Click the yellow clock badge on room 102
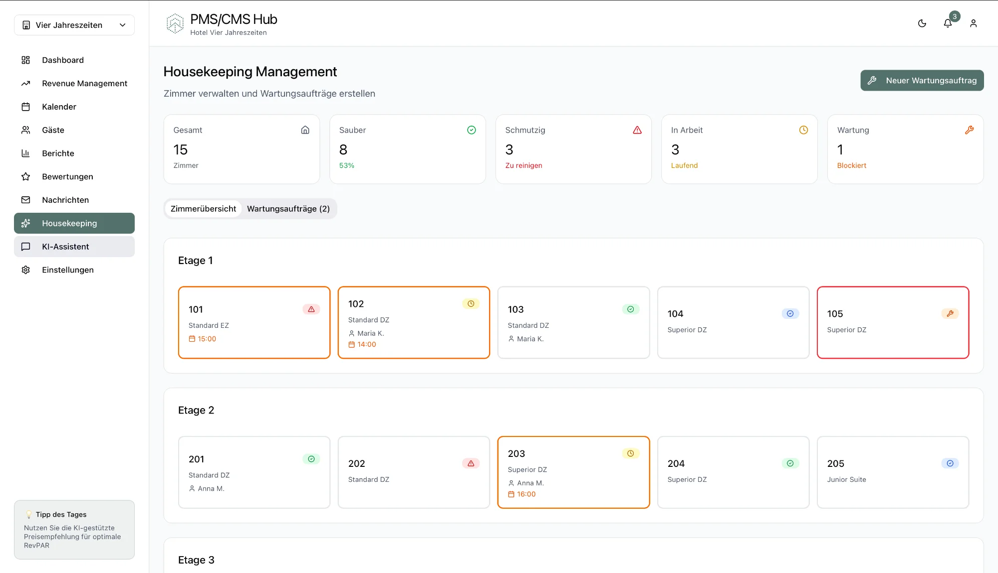Screen dimensions: 998x573 (471, 304)
